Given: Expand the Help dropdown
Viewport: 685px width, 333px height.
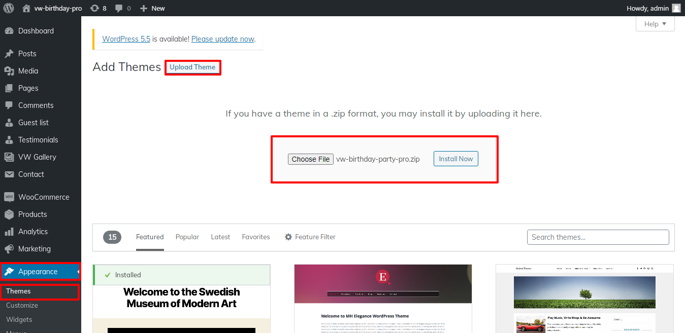Looking at the screenshot, I should click(x=655, y=24).
